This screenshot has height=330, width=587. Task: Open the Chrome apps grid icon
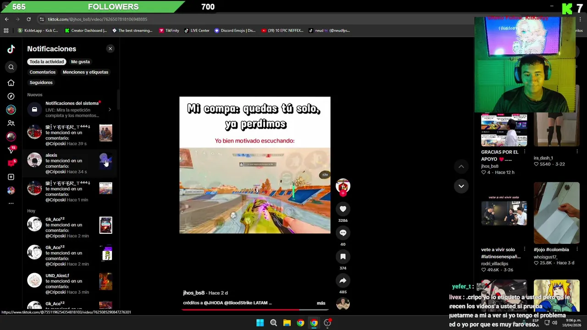6,31
